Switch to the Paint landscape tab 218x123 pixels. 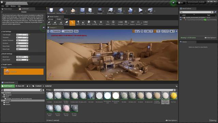[x=66, y=19]
